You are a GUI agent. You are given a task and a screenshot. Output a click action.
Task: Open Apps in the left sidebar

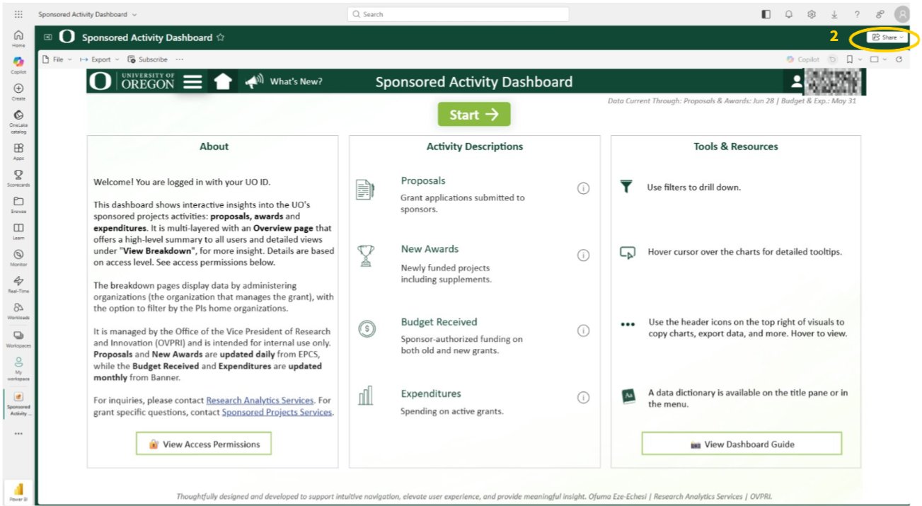18,151
